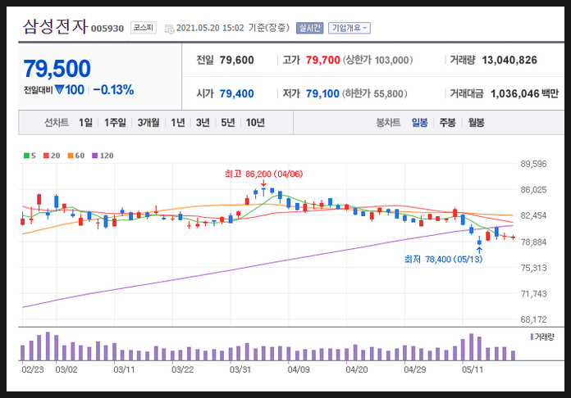Click the 03/31 date axis label
Screen dimensions: 571x398
(x=240, y=369)
